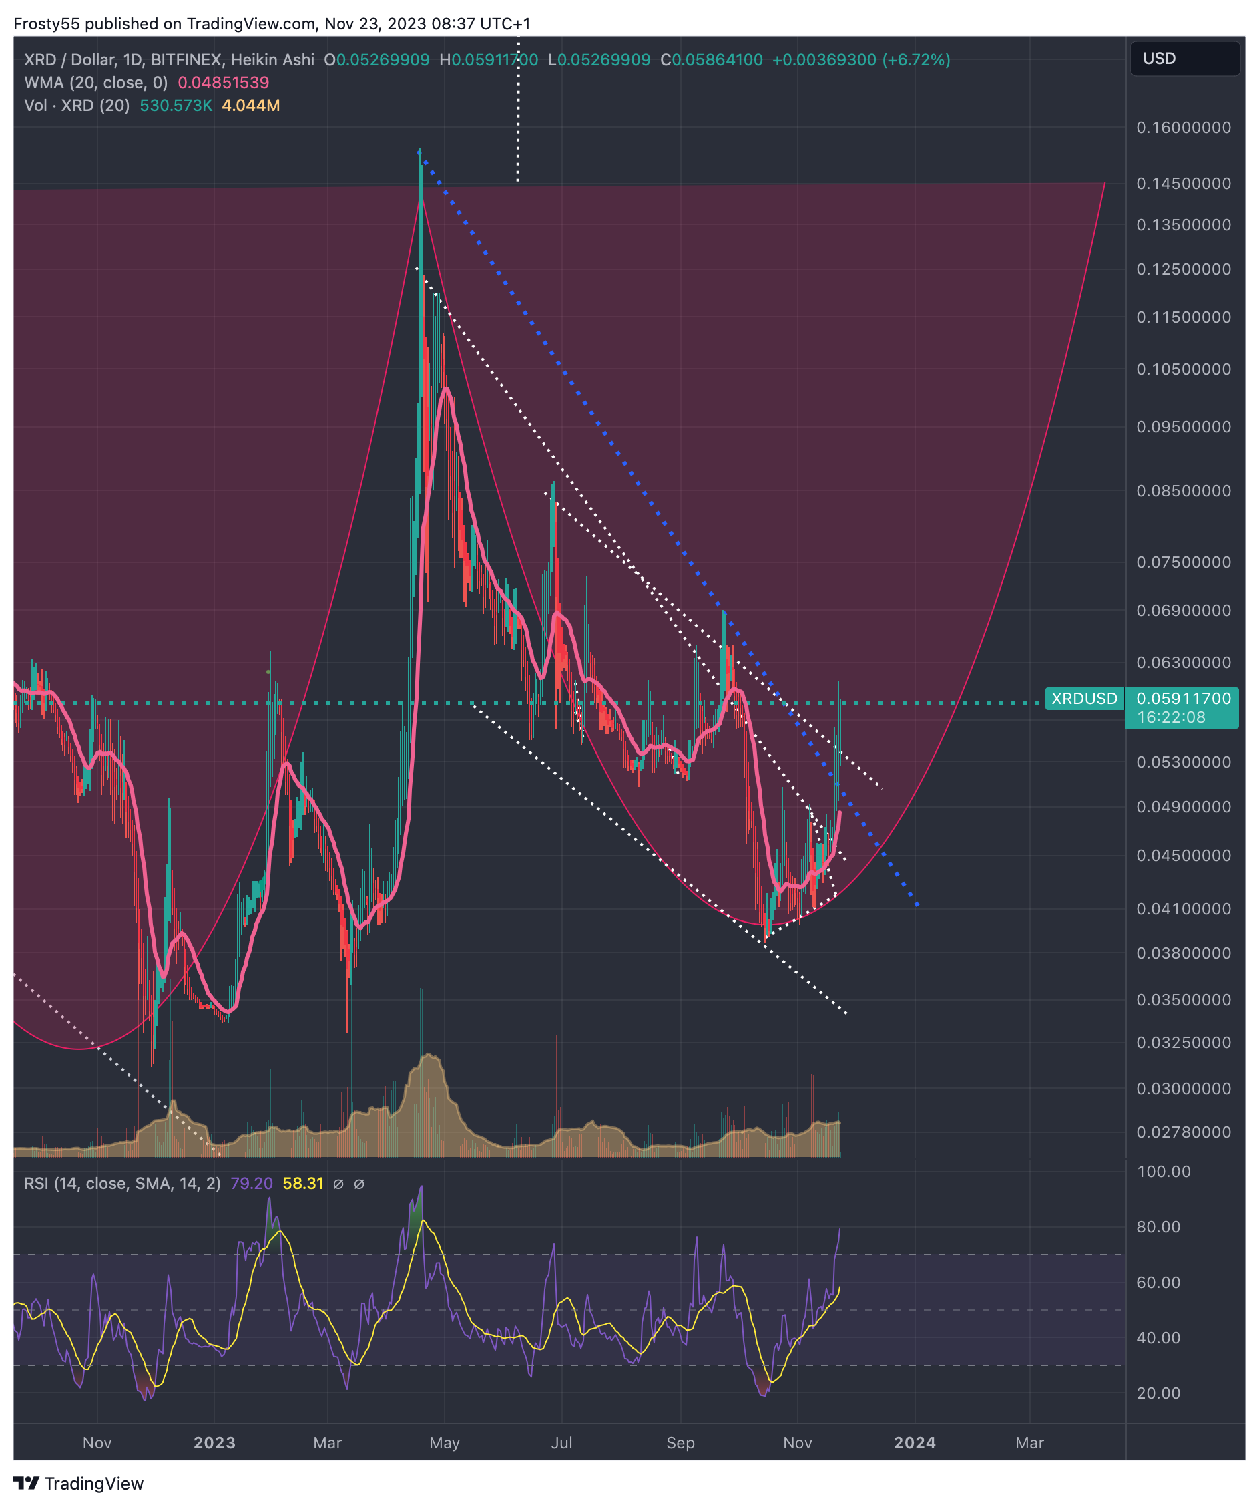Click the open value next to label O
Image resolution: width=1259 pixels, height=1507 pixels.
click(383, 59)
